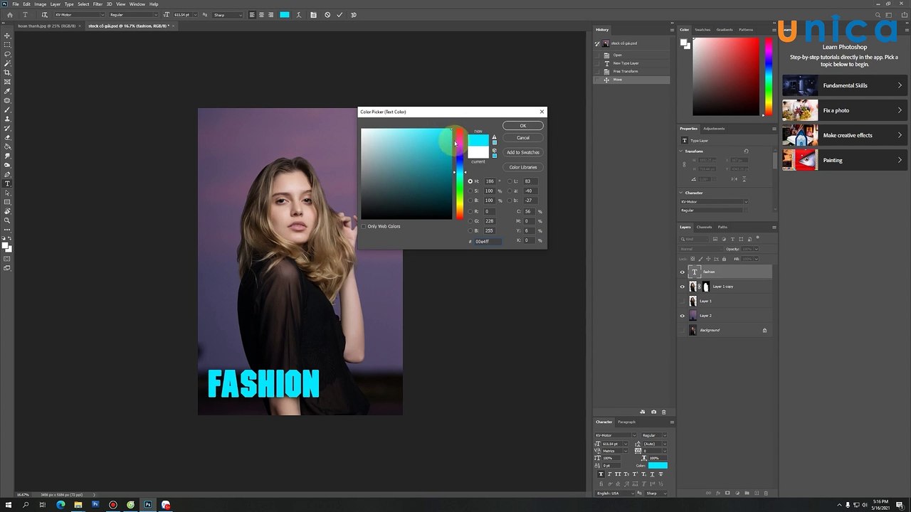Hide Layer 1 copy visibility eye
The image size is (911, 512).
[683, 287]
